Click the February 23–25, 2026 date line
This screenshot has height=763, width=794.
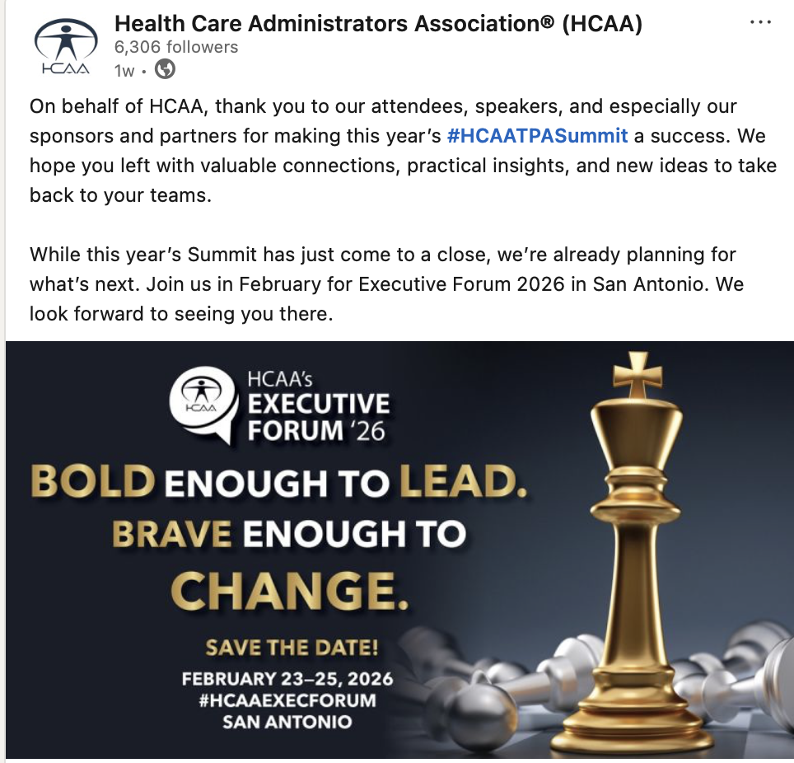[287, 680]
